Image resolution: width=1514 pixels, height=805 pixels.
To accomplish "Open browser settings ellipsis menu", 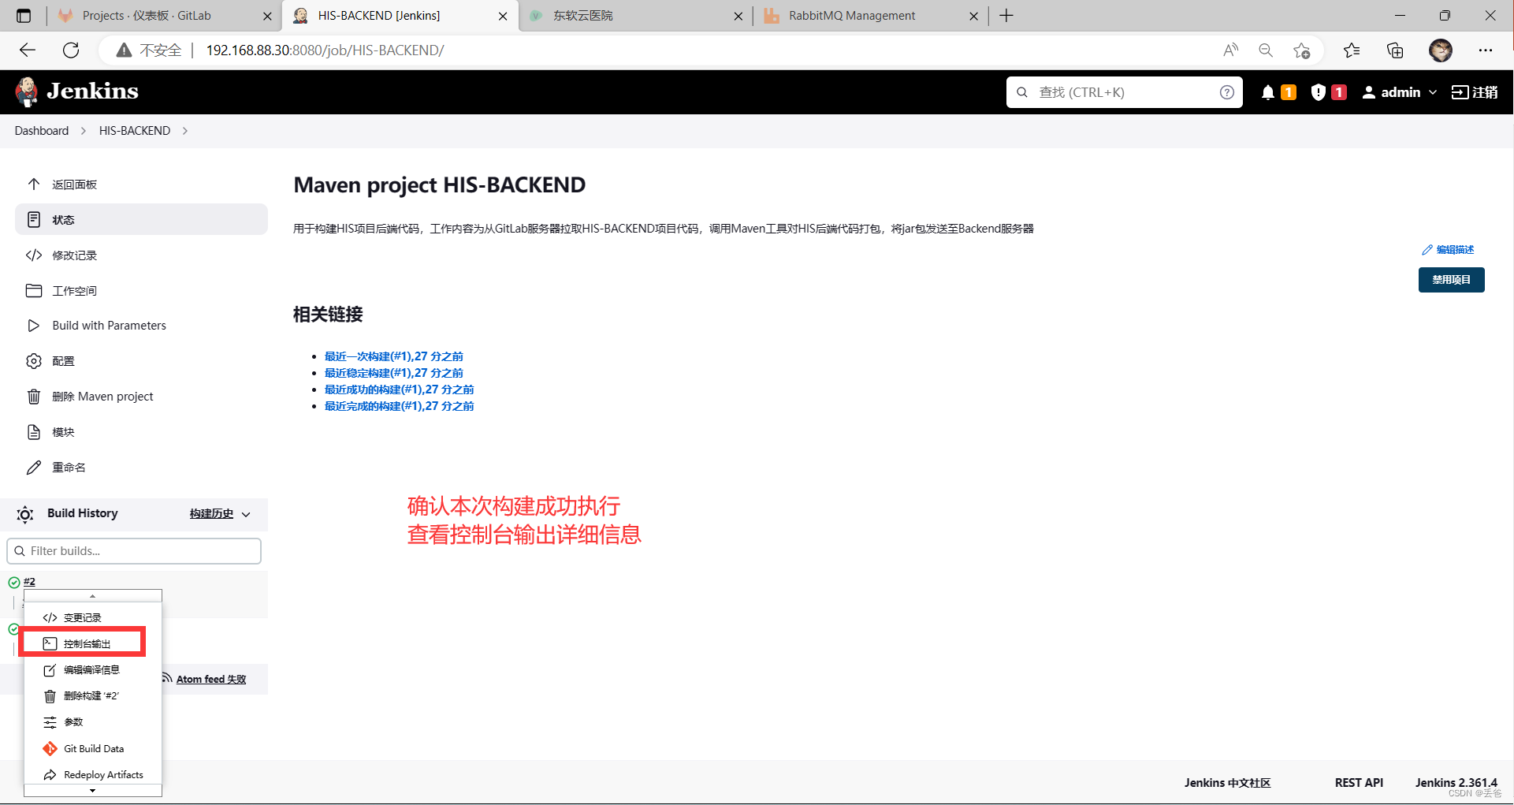I will pyautogui.click(x=1486, y=50).
